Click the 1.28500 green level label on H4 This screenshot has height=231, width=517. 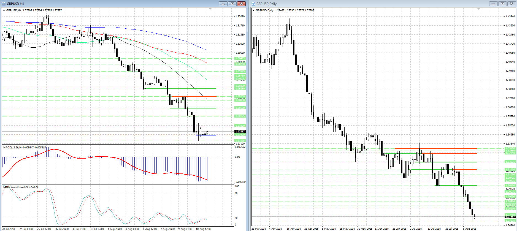(240, 108)
